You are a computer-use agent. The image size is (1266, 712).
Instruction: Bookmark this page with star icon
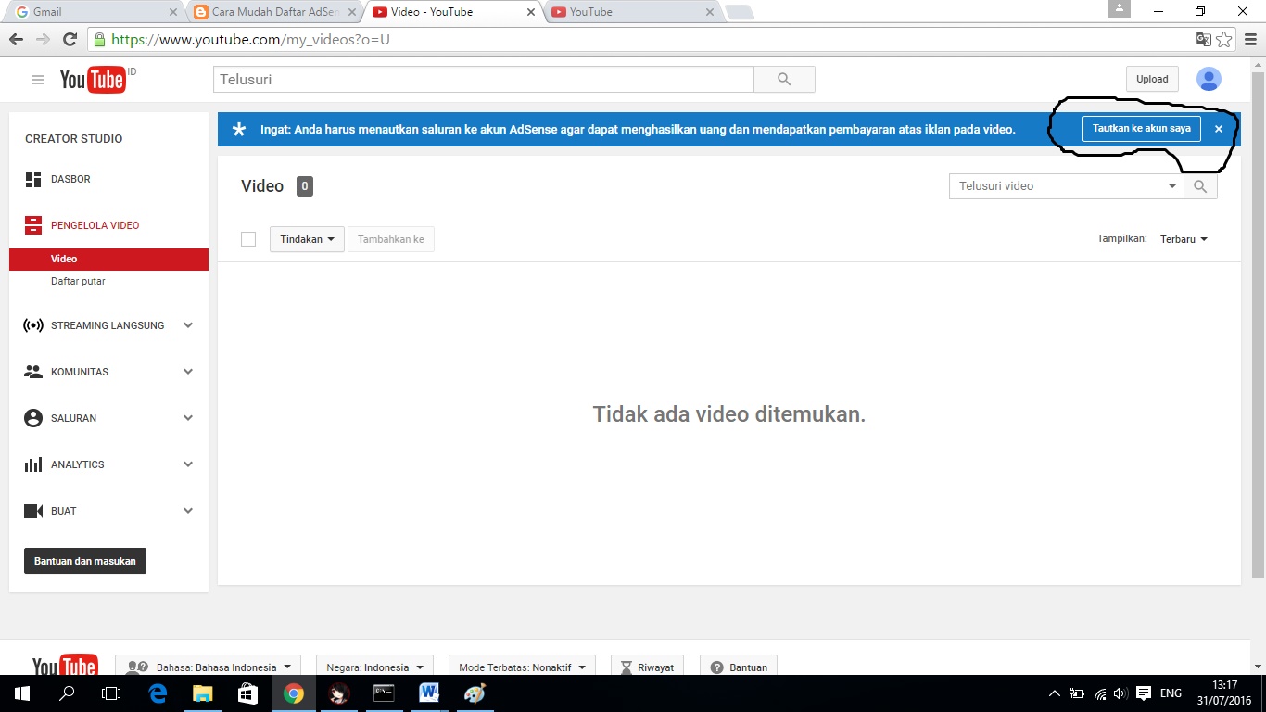(1224, 40)
